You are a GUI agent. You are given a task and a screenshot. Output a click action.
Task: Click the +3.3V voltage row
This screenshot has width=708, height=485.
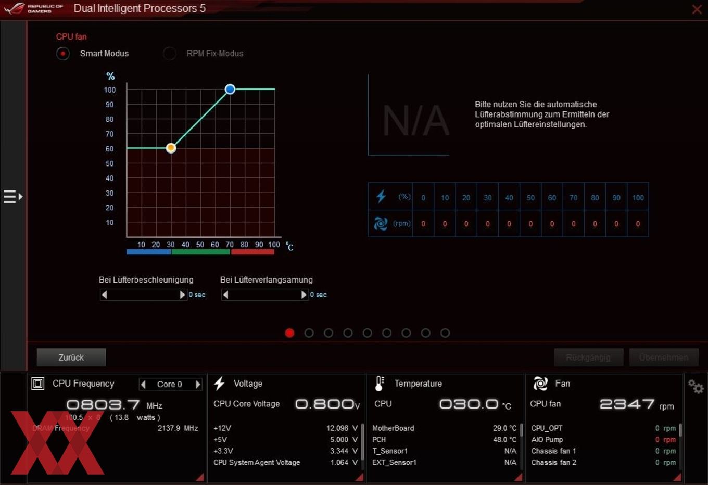coord(285,451)
